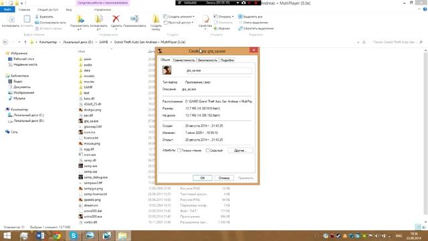Click the Другие... attributes button
This screenshot has height=241, width=428.
point(240,151)
